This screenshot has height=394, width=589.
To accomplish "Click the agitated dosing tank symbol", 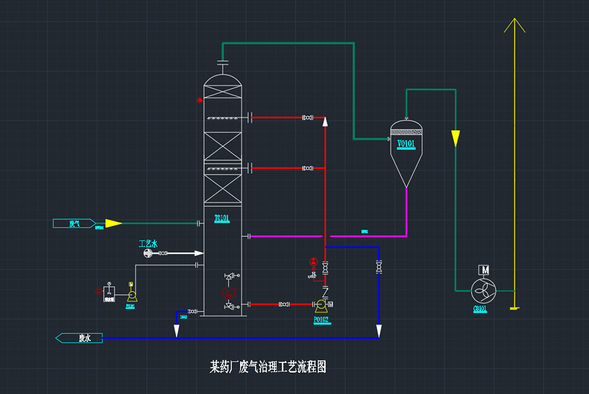I will pyautogui.click(x=110, y=293).
